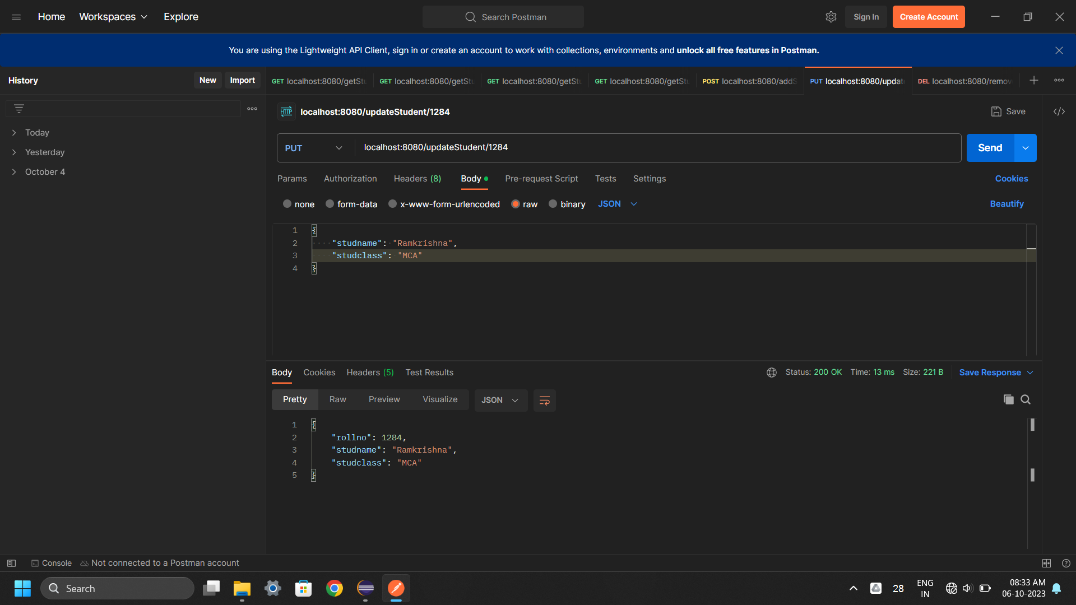This screenshot has height=605, width=1076.
Task: Copy response body with copy icon
Action: coord(1008,399)
